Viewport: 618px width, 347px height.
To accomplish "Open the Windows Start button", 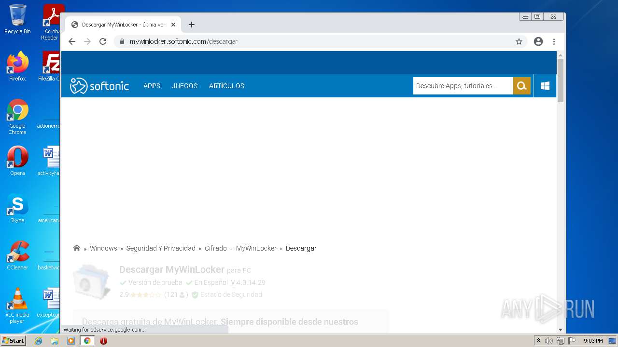I will coord(13,341).
